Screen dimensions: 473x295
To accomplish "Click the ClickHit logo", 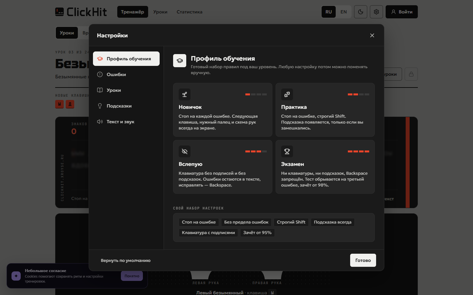I will coord(81,12).
